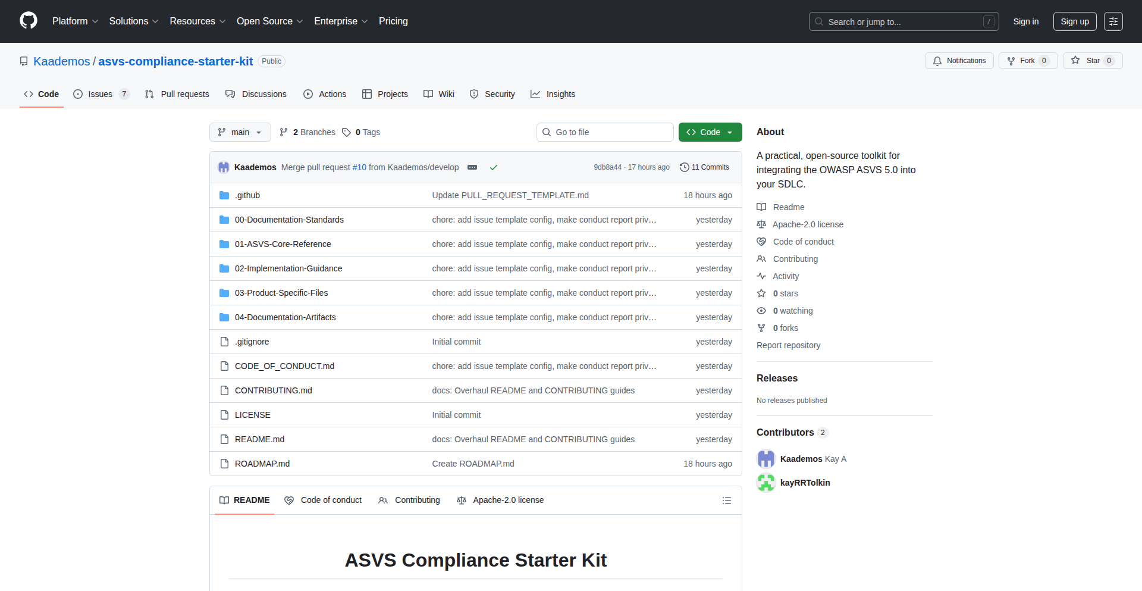Expand the Open Source menu
This screenshot has height=591, width=1142.
tap(270, 21)
